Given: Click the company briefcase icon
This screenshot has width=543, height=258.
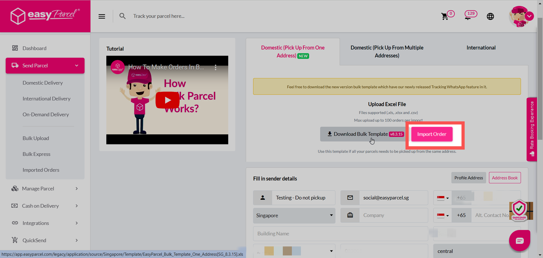Looking at the screenshot, I should [350, 215].
